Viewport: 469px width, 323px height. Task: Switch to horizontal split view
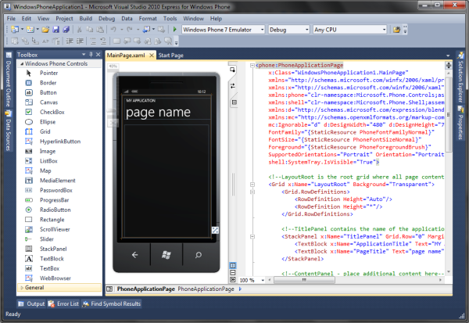(x=233, y=273)
